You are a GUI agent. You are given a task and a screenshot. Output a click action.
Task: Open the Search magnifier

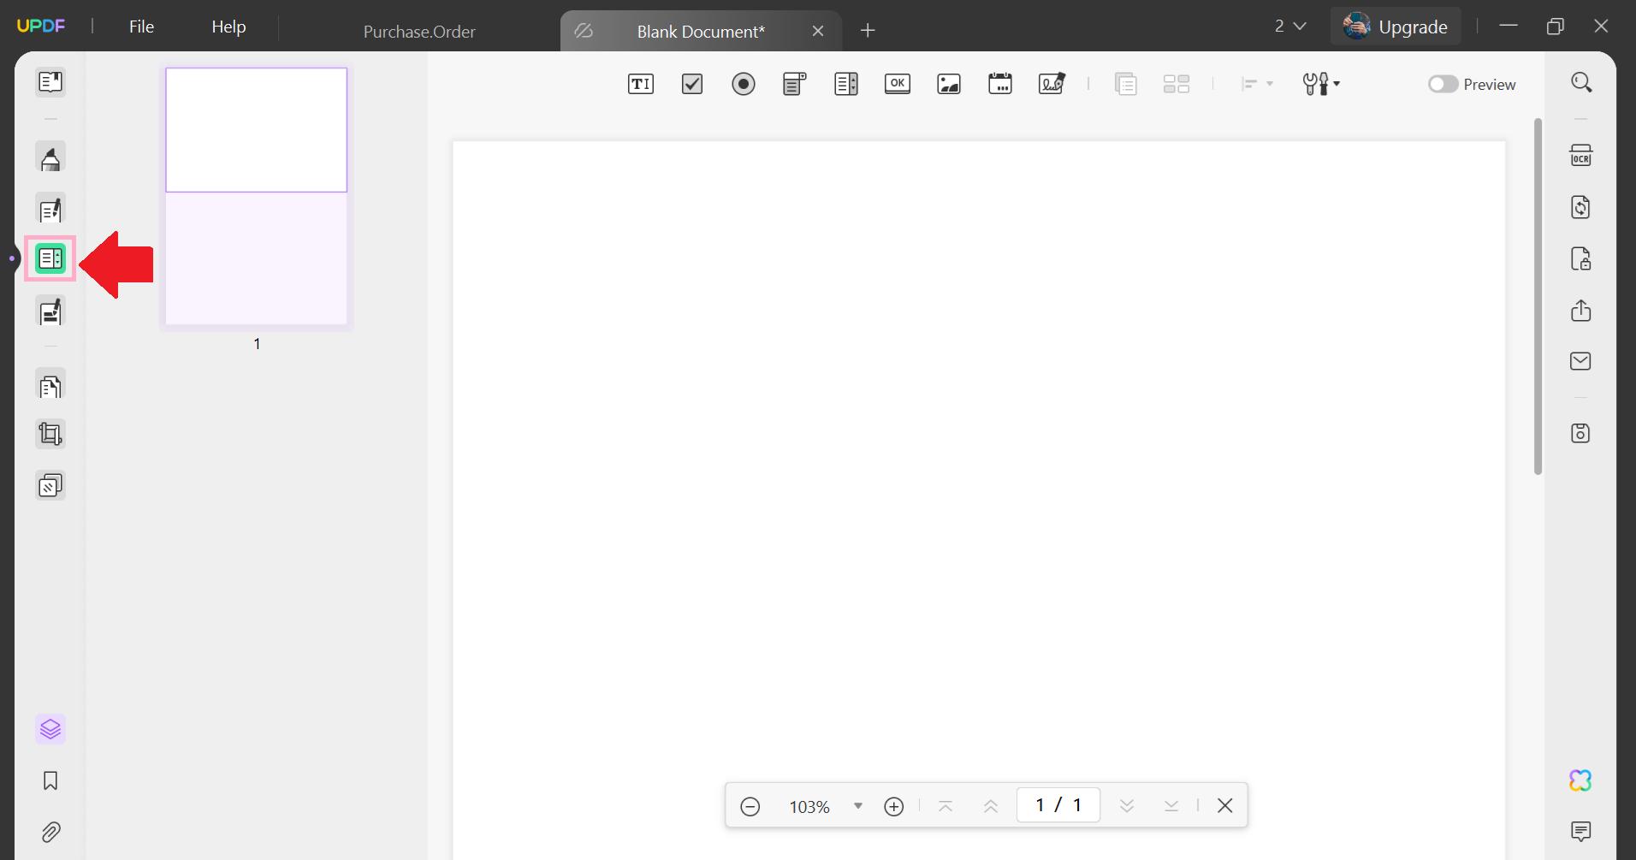[1581, 82]
